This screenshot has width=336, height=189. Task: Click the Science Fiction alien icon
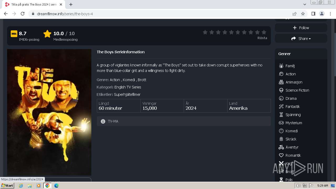pyautogui.click(x=281, y=90)
